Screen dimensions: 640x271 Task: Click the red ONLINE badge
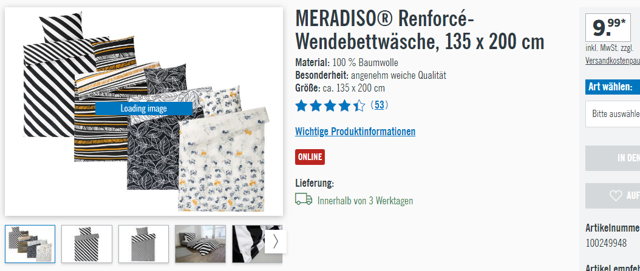pos(310,157)
